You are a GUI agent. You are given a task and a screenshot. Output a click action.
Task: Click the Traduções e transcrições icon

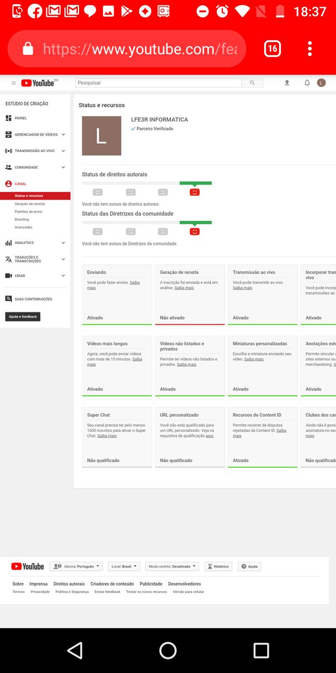pos(8,259)
